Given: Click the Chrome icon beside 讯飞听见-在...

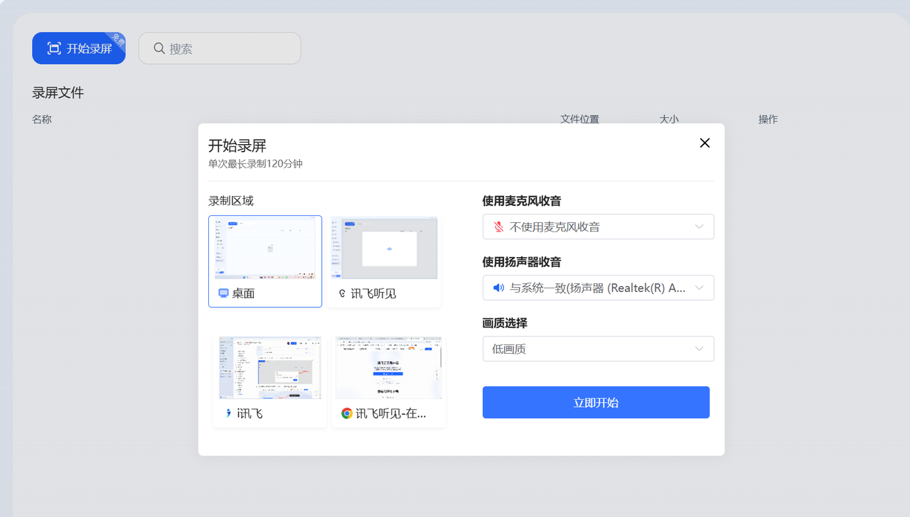Looking at the screenshot, I should pos(346,413).
